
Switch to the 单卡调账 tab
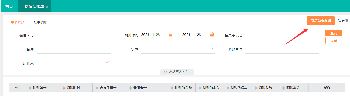pyautogui.click(x=17, y=22)
